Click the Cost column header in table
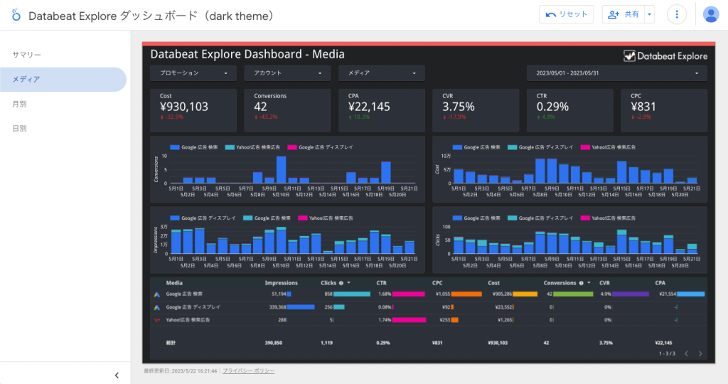Image resolution: width=728 pixels, height=384 pixels. pyautogui.click(x=493, y=283)
